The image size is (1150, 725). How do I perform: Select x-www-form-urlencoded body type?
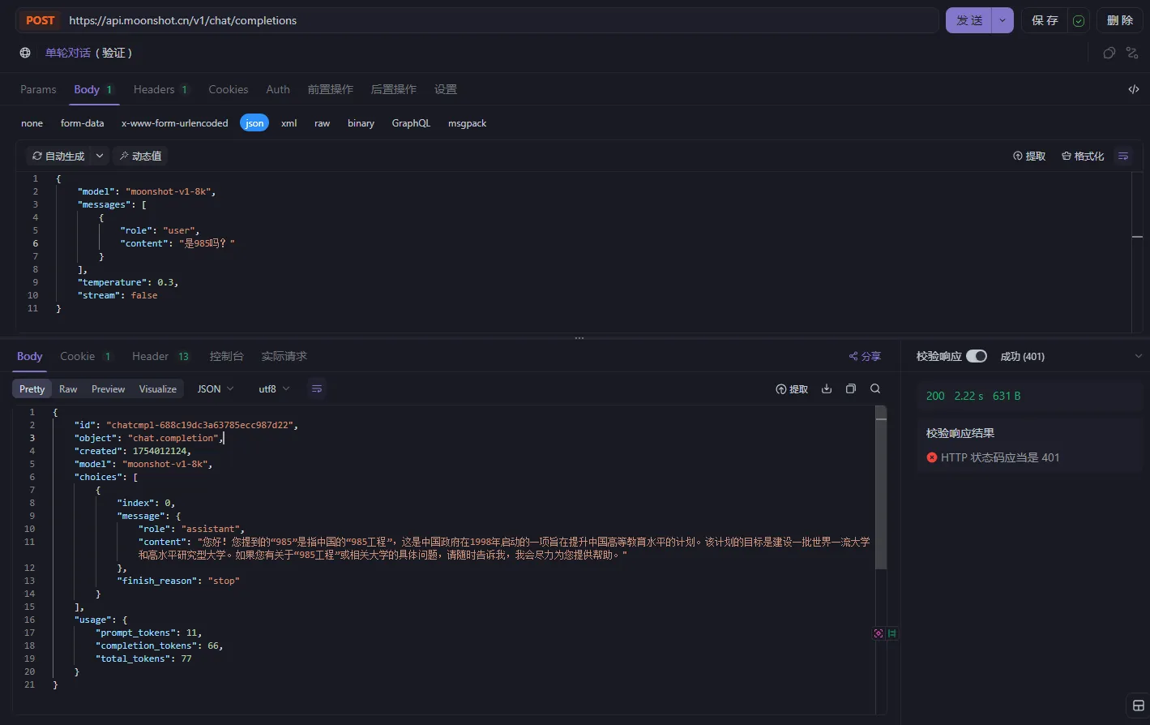tap(175, 123)
